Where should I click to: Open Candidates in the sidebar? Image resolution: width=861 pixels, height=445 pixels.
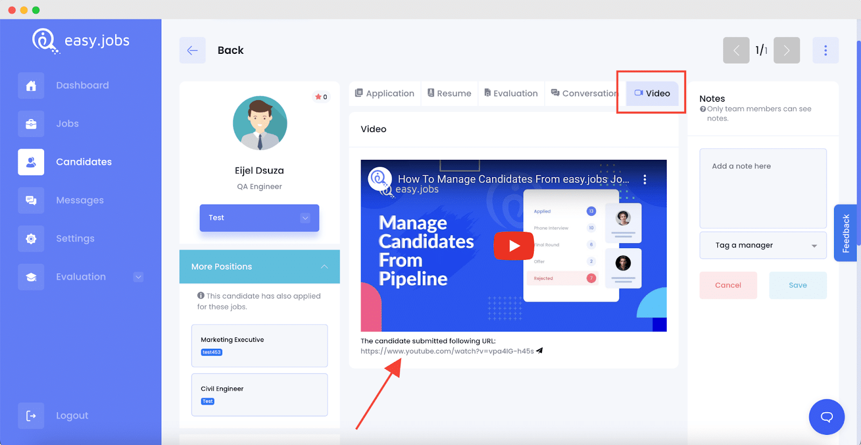(84, 162)
